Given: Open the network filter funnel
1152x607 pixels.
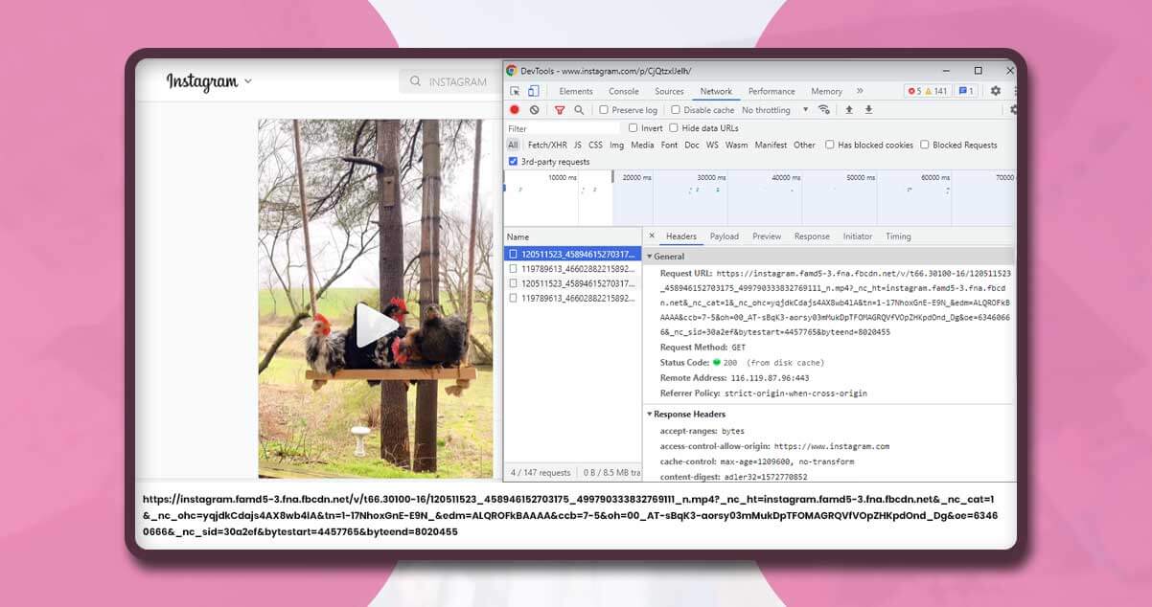Looking at the screenshot, I should point(559,110).
